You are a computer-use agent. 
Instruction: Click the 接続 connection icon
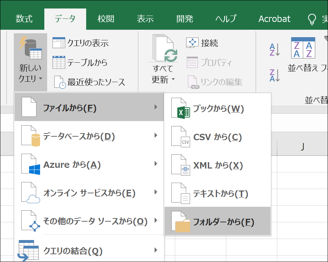pos(192,42)
